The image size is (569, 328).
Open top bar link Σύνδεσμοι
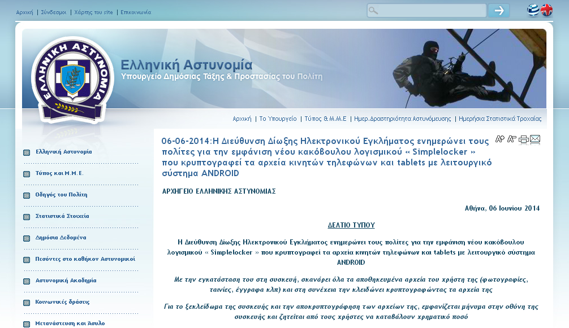click(x=54, y=12)
